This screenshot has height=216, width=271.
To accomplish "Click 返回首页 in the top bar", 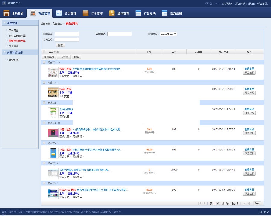I will click(x=262, y=4).
